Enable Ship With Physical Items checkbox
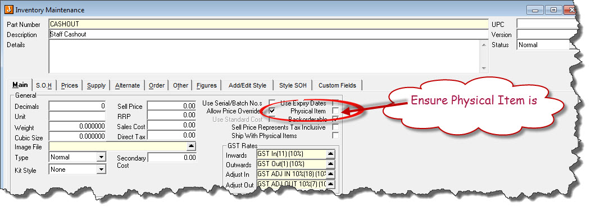Image resolution: width=595 pixels, height=211 pixels. [335, 135]
